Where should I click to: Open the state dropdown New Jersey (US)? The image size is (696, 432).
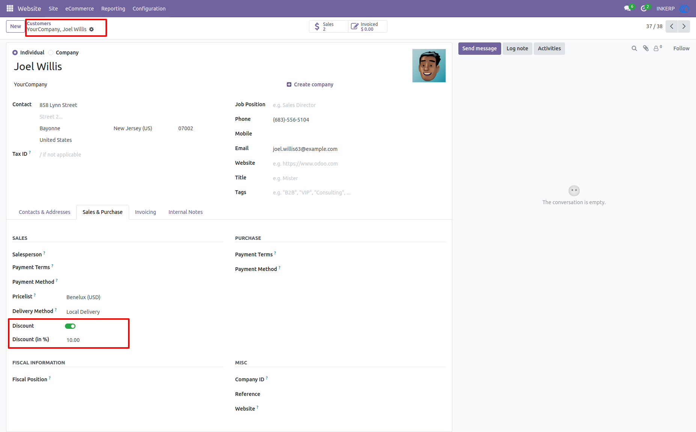[x=143, y=128]
